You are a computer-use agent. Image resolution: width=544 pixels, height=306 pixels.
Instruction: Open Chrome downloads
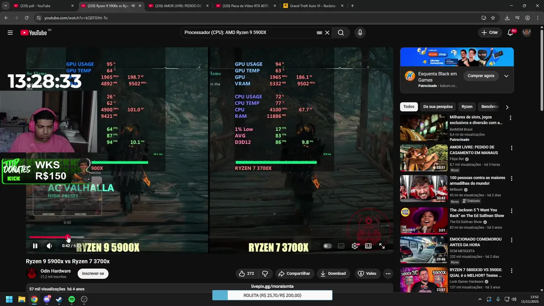[507, 18]
